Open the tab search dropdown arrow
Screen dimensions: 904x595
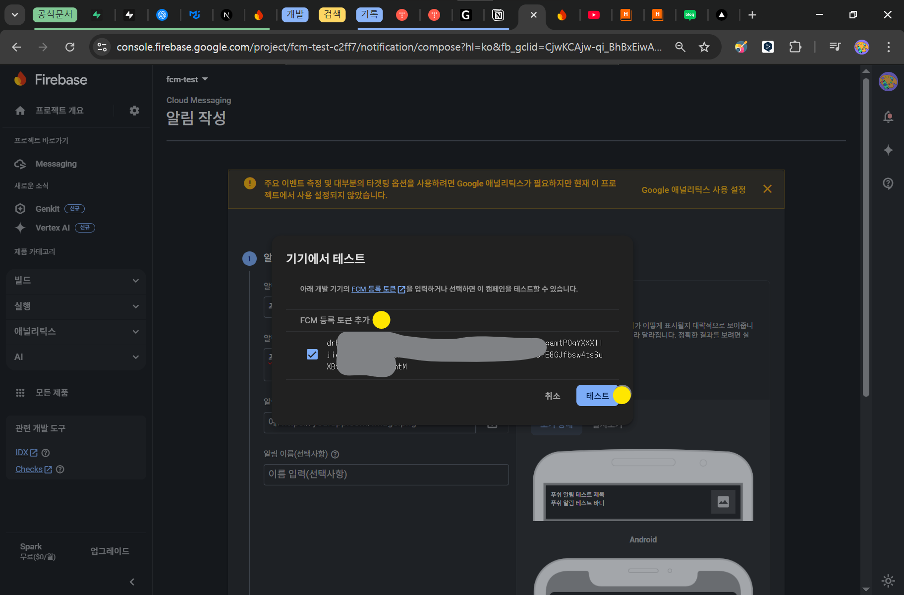15,15
